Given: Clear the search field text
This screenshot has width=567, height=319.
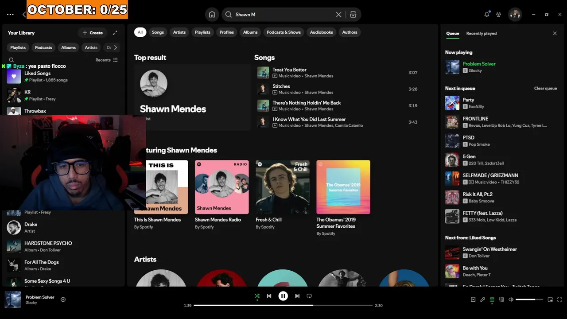Looking at the screenshot, I should pyautogui.click(x=338, y=15).
